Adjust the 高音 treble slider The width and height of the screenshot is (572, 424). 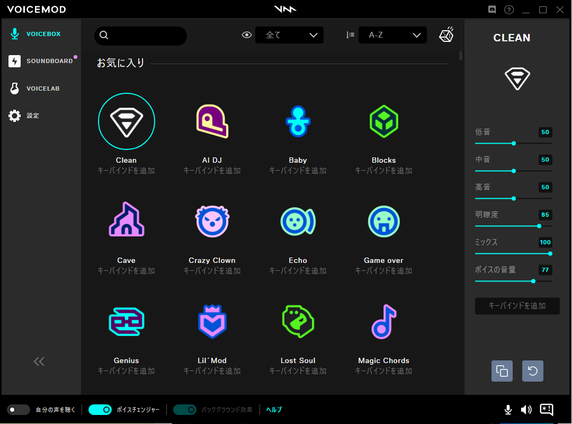(x=514, y=198)
